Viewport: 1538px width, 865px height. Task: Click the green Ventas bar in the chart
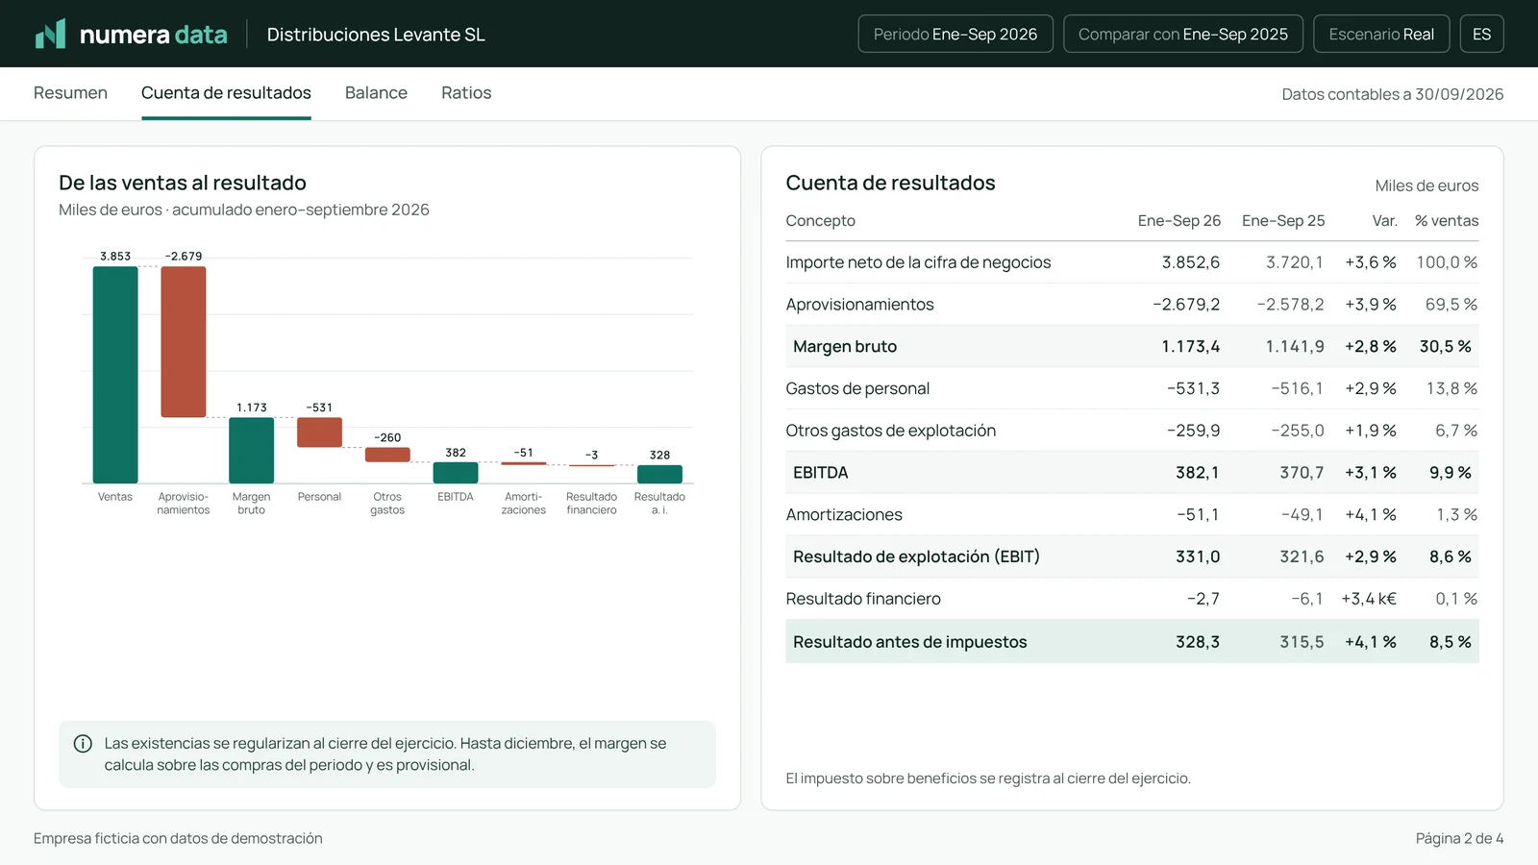[x=115, y=375]
